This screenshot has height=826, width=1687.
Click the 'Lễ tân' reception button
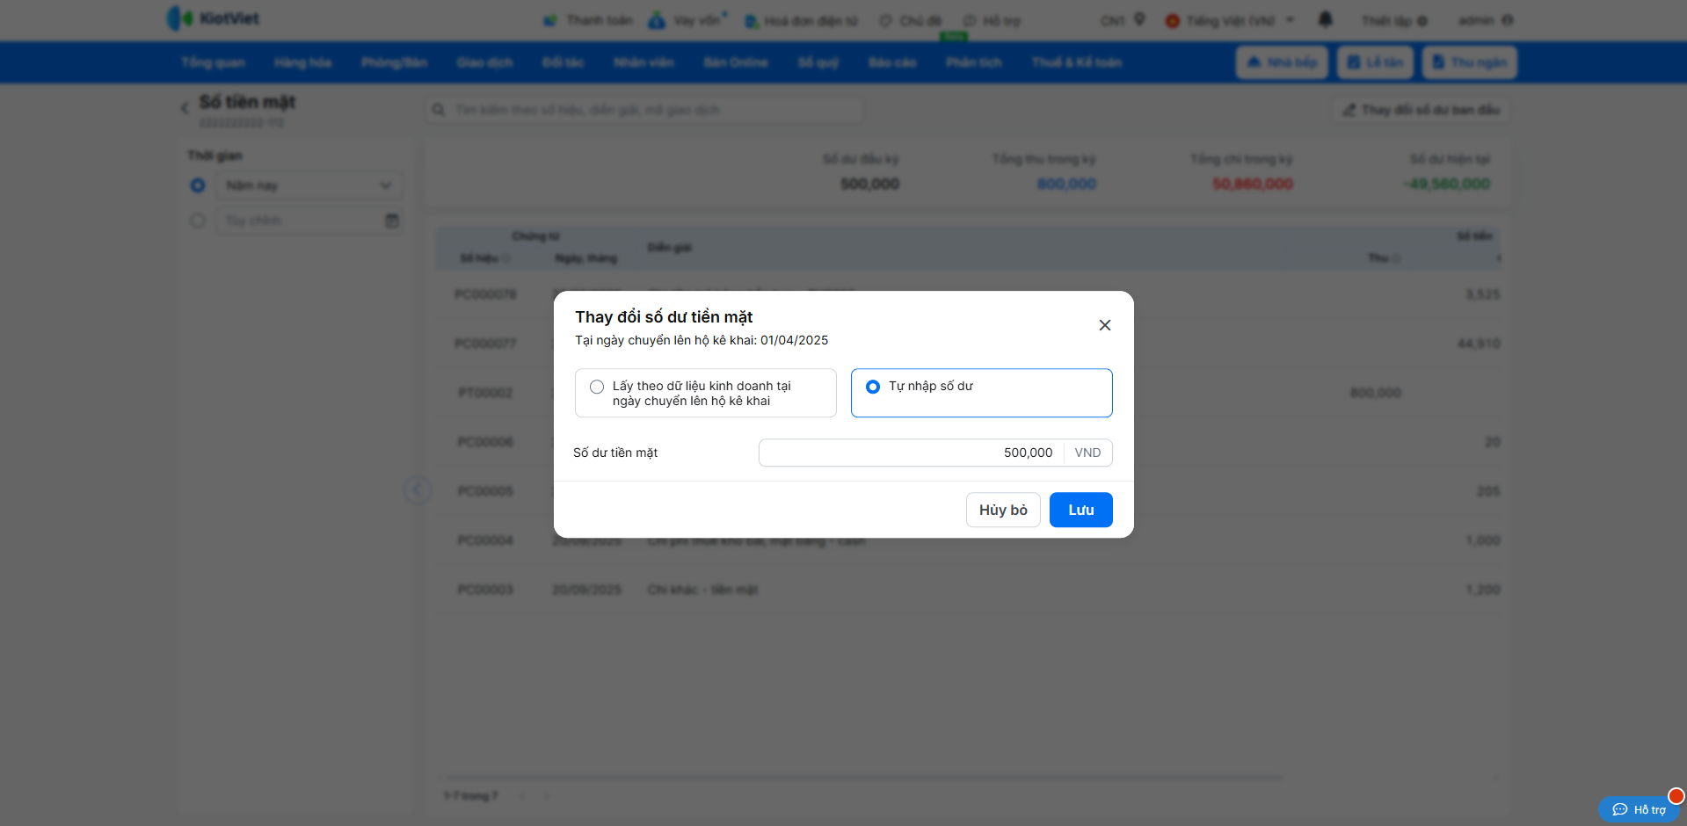click(1376, 62)
